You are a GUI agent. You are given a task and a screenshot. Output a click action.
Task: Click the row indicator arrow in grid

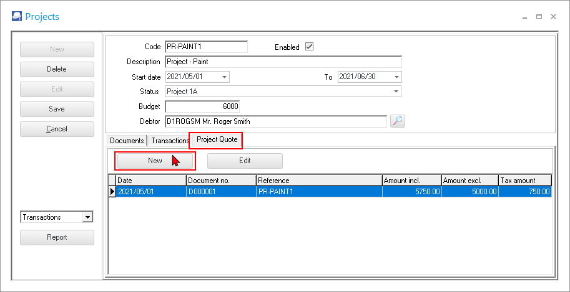[x=112, y=192]
